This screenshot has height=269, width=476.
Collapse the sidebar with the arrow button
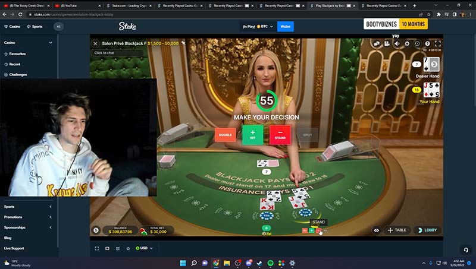[58, 27]
